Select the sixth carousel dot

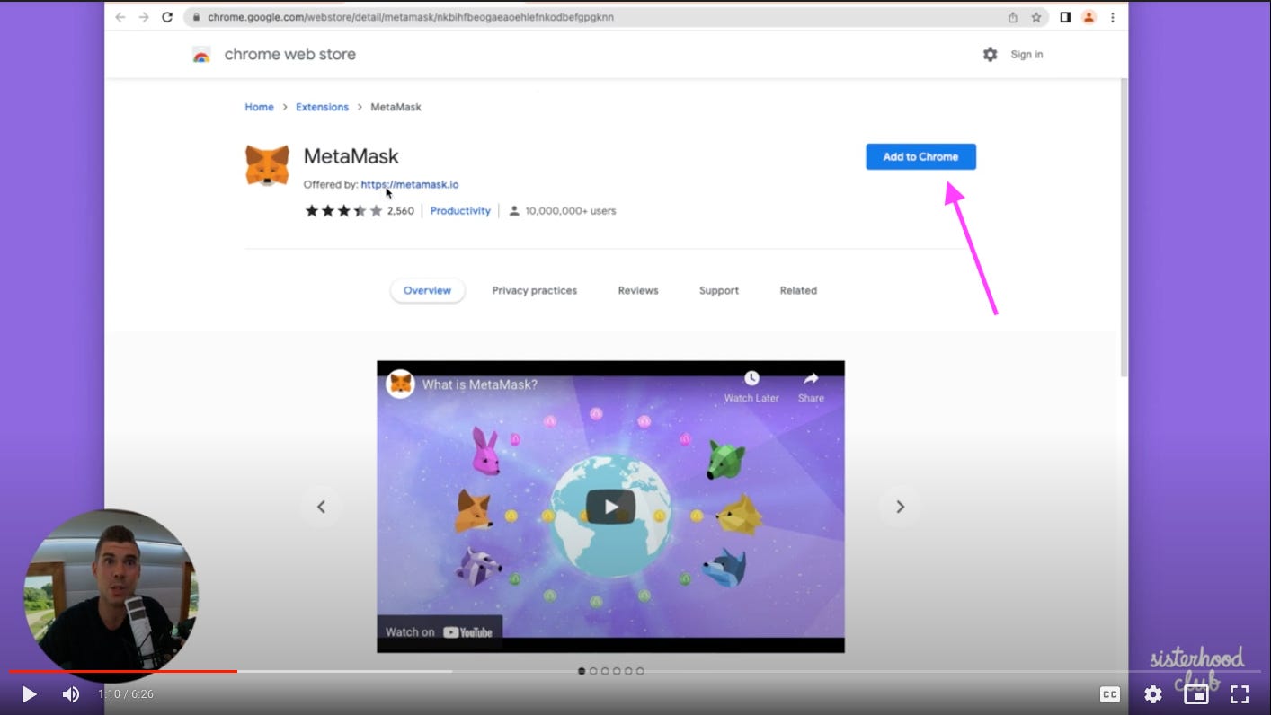click(x=640, y=671)
